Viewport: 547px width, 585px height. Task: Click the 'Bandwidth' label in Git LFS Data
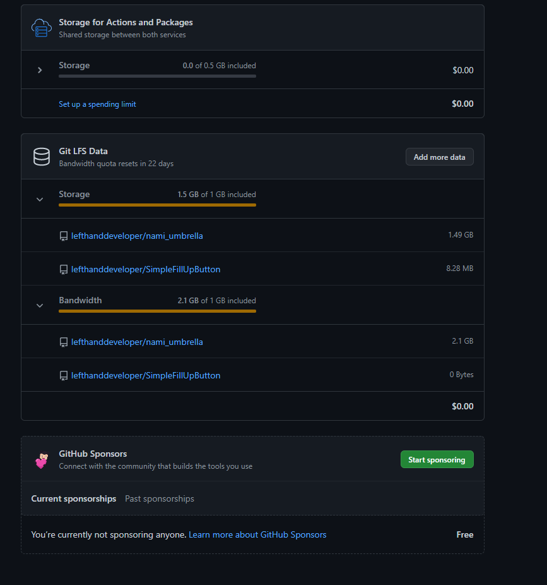[x=80, y=300]
